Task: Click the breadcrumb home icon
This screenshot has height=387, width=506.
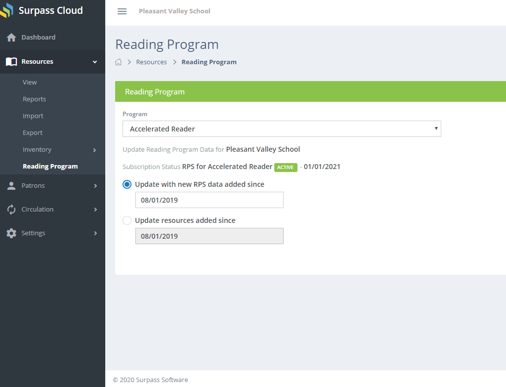Action: 119,62
